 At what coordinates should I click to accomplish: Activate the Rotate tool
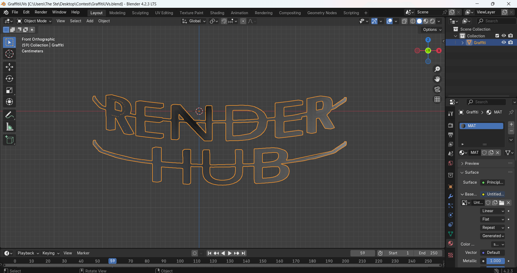pyautogui.click(x=9, y=79)
